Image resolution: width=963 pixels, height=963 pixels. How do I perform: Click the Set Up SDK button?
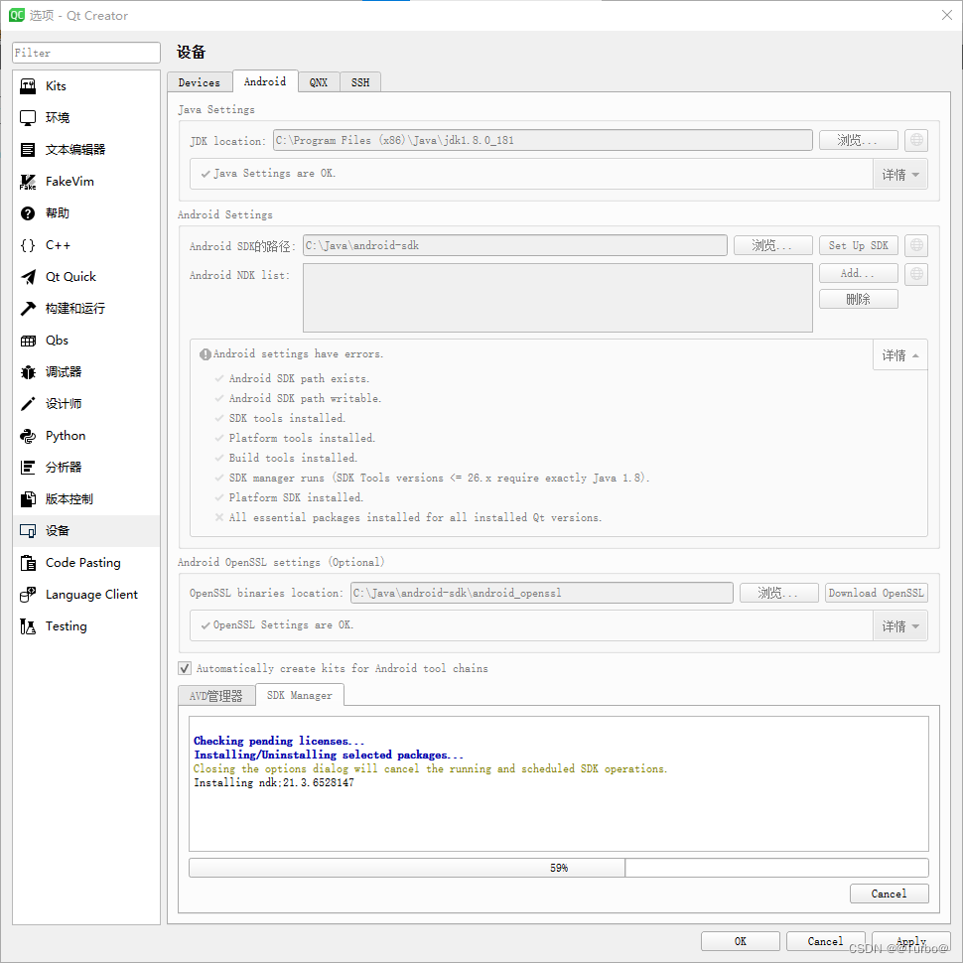858,245
